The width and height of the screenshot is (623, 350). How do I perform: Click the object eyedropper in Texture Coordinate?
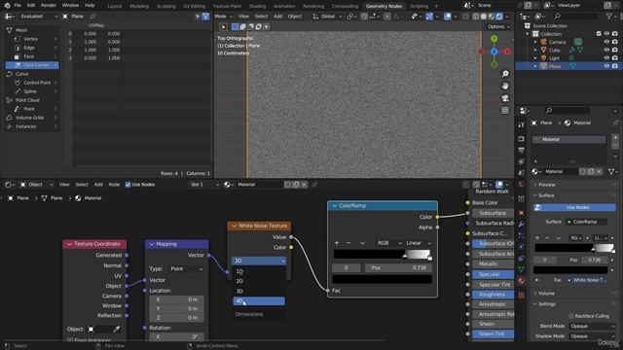[x=117, y=329]
